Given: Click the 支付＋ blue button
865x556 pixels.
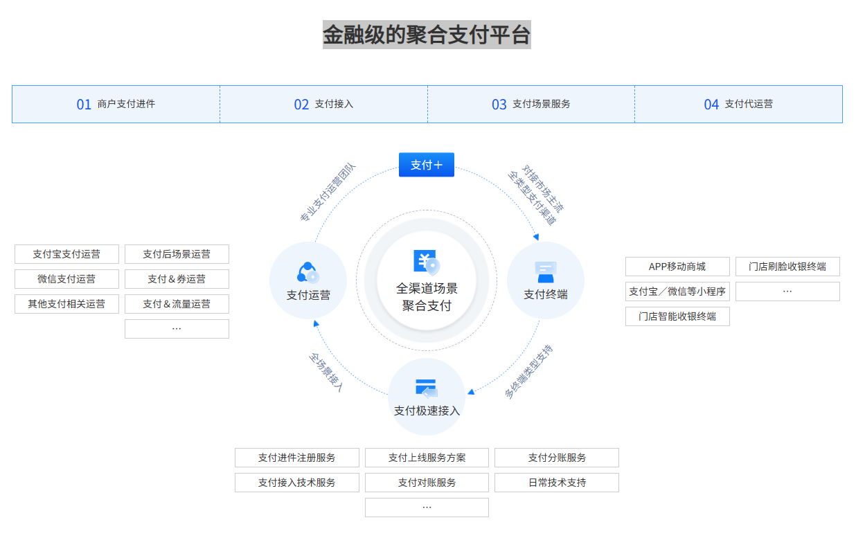Looking at the screenshot, I should tap(427, 165).
